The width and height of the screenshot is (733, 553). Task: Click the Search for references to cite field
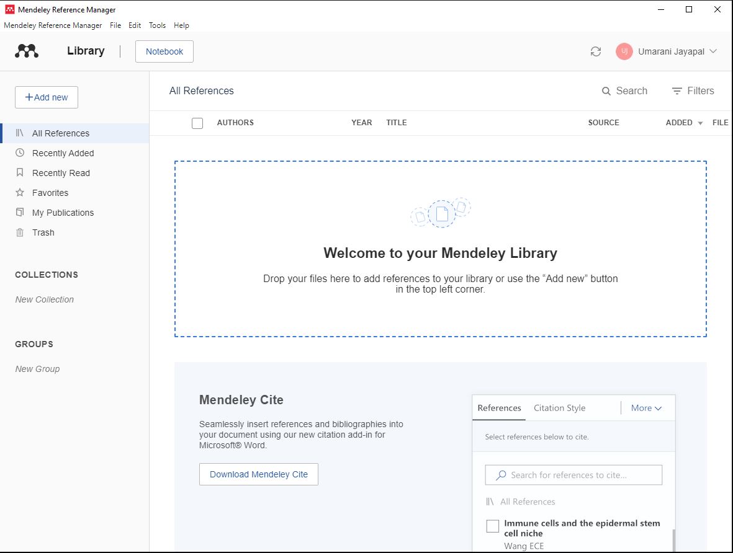point(573,475)
